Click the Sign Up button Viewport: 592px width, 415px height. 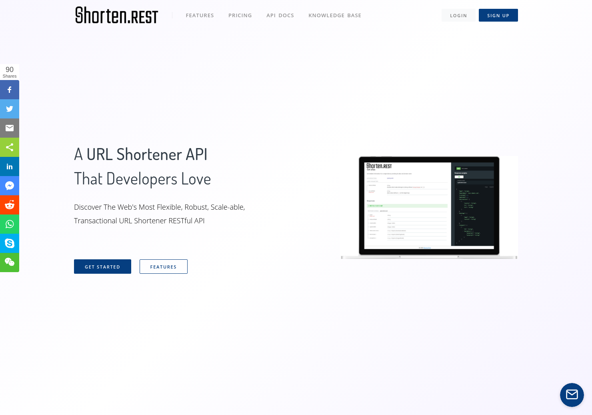498,15
